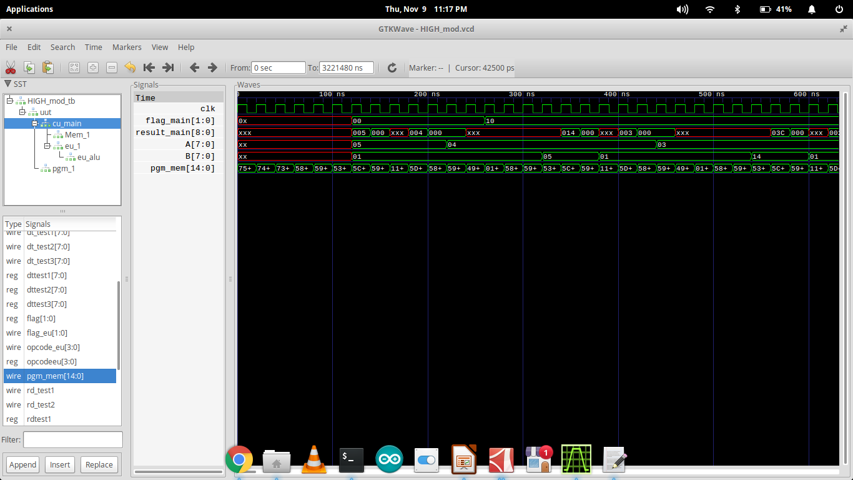
Task: Jump to start time with toolbar arrow
Action: (149, 67)
